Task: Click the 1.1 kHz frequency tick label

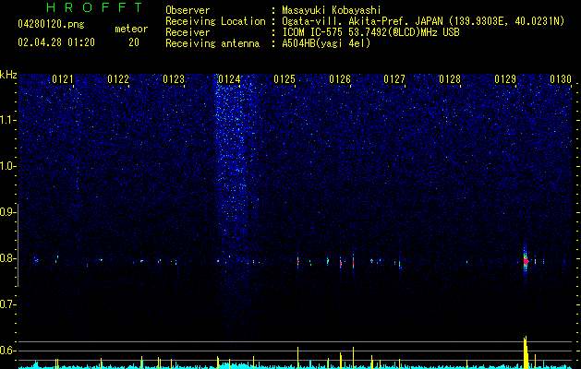Action: (x=7, y=120)
